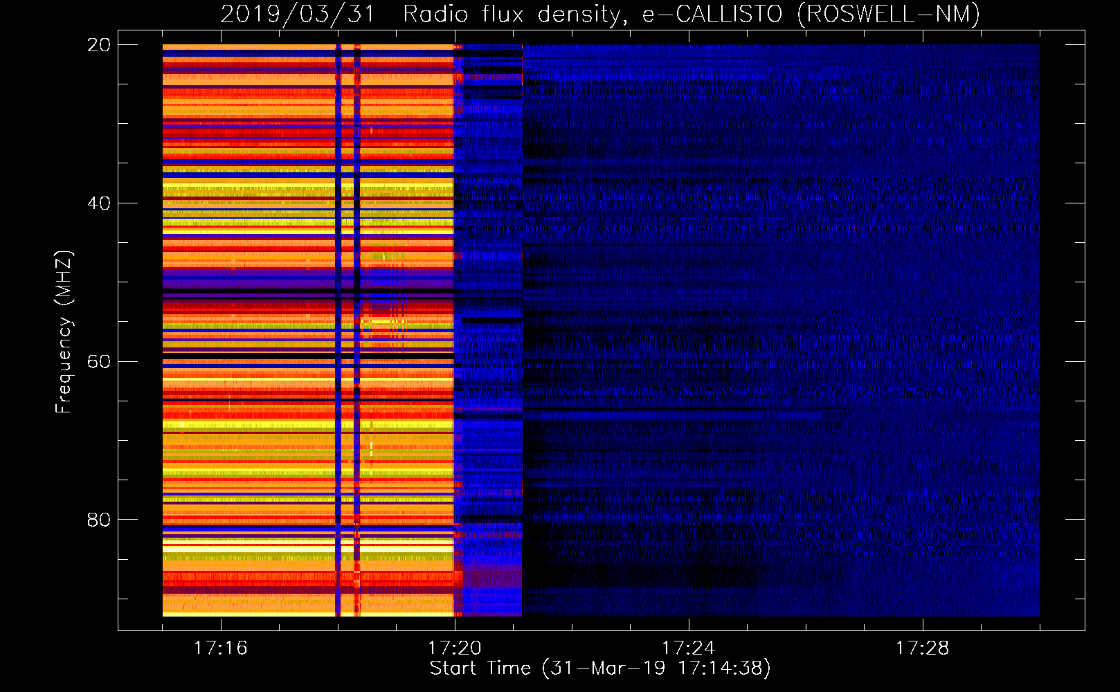This screenshot has height=692, width=1120.
Task: Click the 'Frequency (MHZ)' axis label
Action: pos(63,332)
